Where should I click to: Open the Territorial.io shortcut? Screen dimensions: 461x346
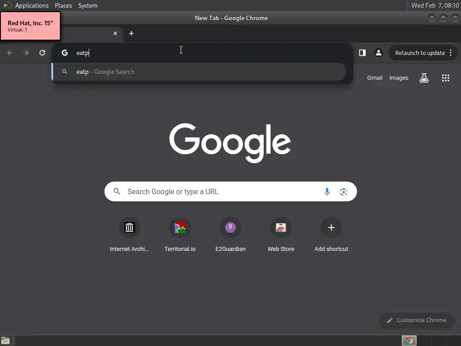pos(180,235)
